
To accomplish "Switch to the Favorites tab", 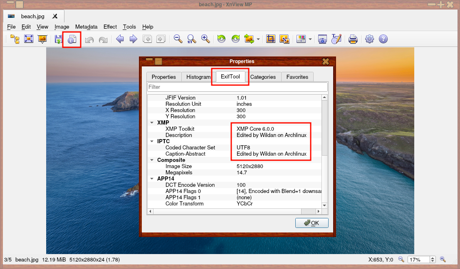I will (x=297, y=77).
